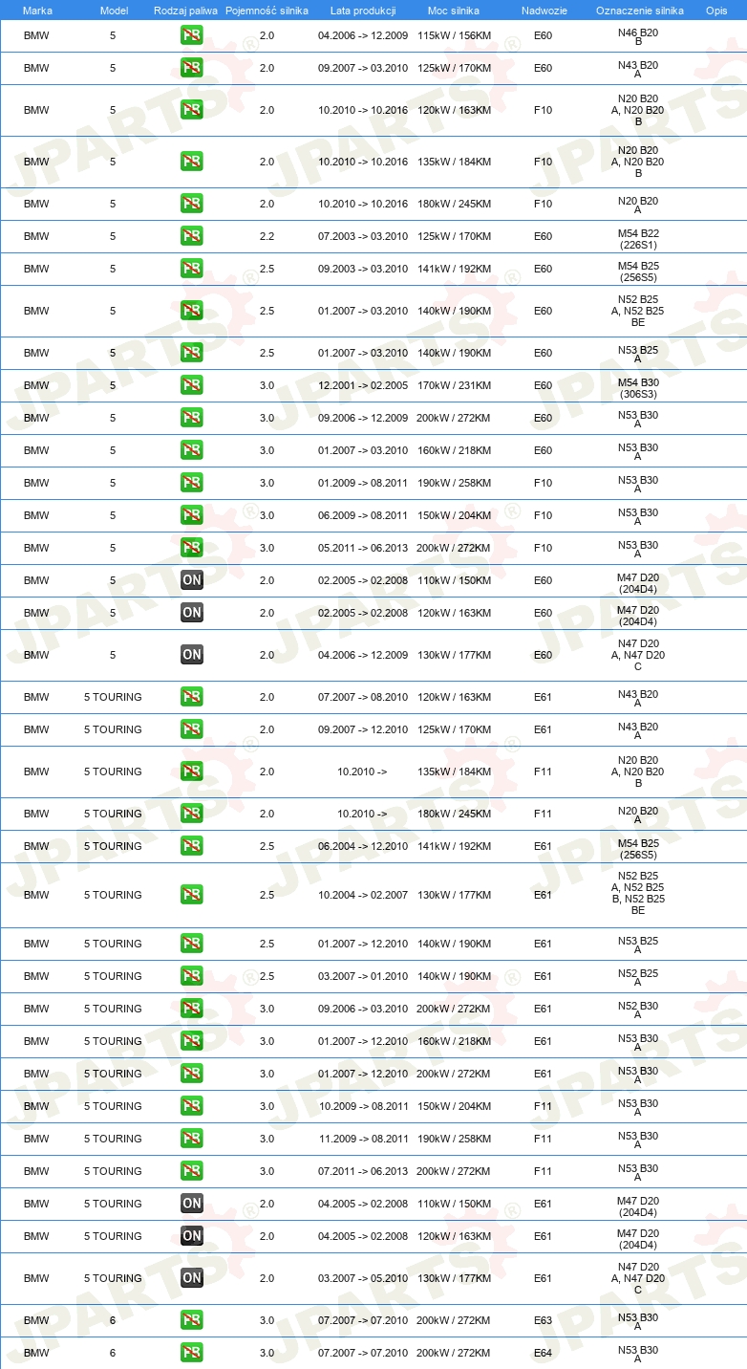Click the 01.2009 -> 08.2011 date cell
747x1369 pixels.
(x=363, y=483)
